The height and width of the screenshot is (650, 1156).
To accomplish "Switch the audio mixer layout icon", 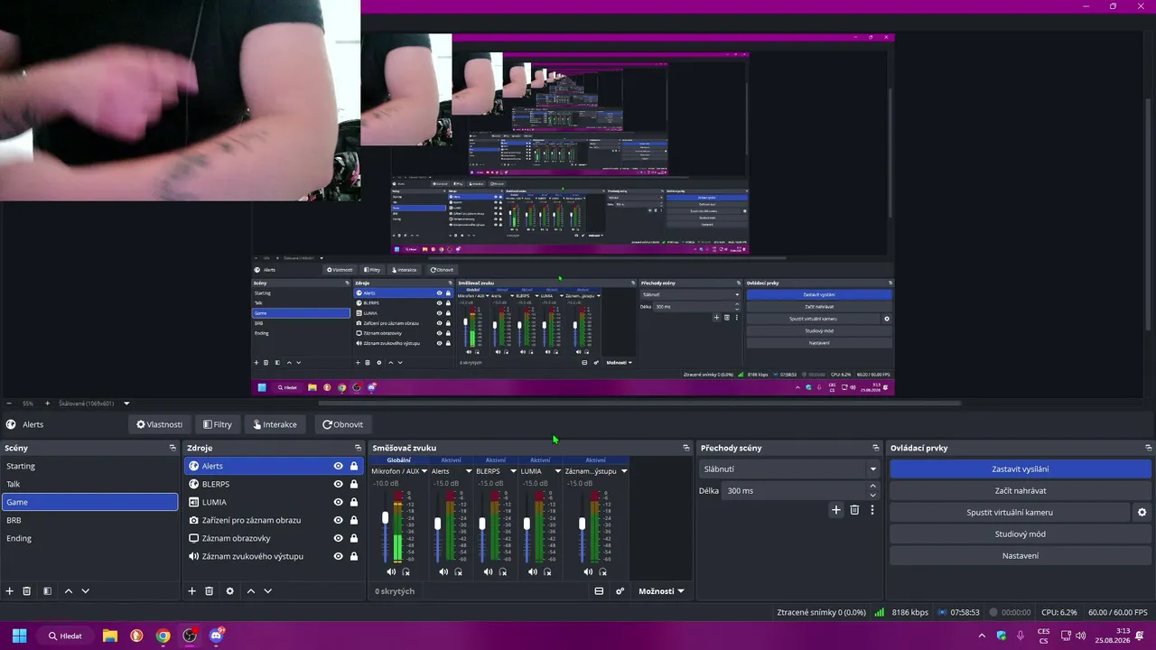I will [x=599, y=591].
